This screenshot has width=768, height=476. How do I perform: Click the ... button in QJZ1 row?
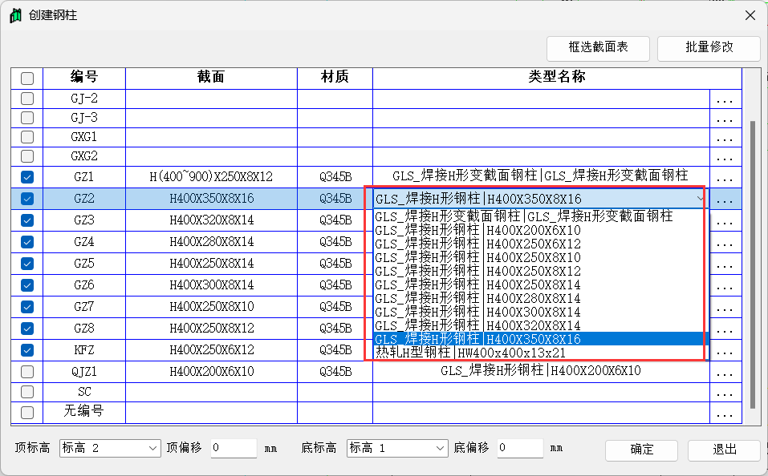[x=725, y=373]
